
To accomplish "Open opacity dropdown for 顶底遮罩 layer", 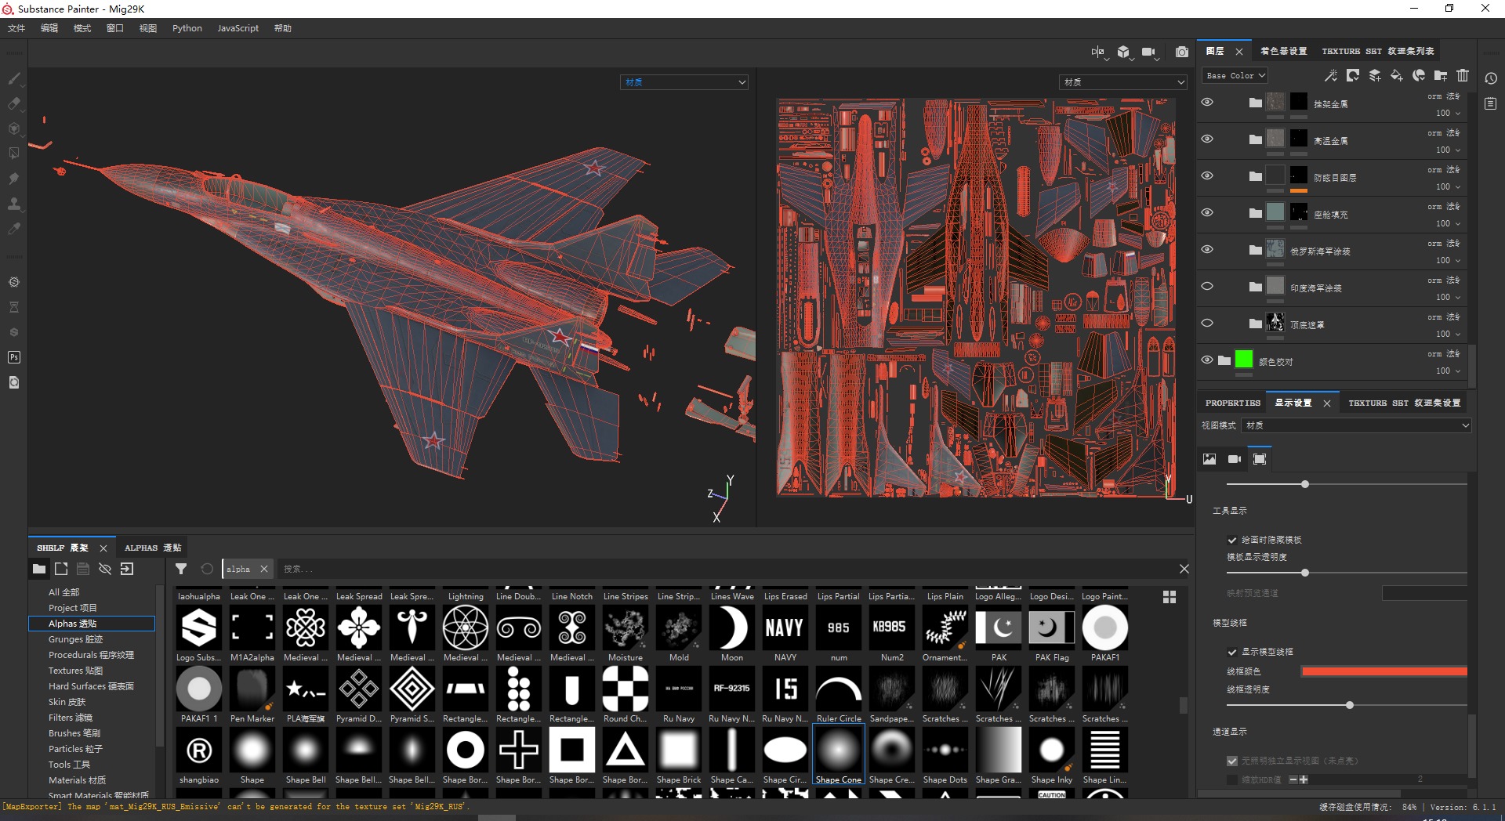I will click(x=1449, y=334).
